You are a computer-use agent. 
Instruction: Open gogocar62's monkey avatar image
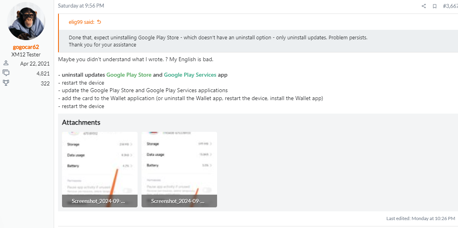point(26,21)
